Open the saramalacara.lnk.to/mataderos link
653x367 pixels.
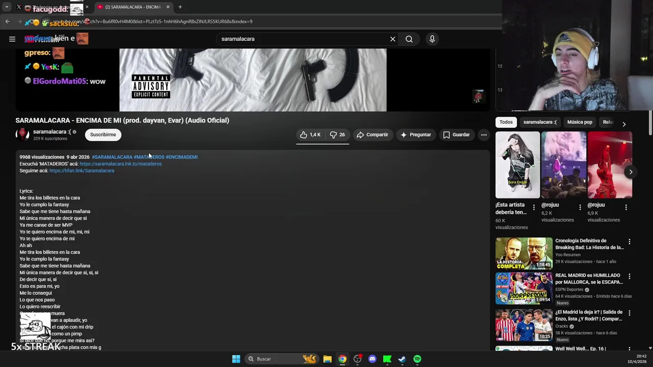[120, 164]
